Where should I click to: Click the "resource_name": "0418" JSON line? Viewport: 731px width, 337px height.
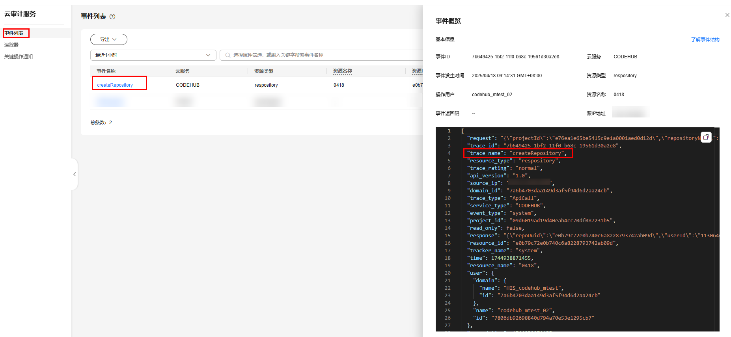[x=503, y=266]
